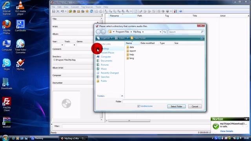The image size is (251, 141).
Task: Click Searches in Favorite Links
Action: click(105, 77)
